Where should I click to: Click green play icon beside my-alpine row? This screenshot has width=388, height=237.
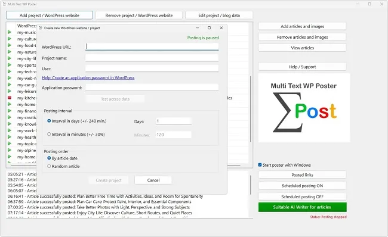click(x=10, y=150)
